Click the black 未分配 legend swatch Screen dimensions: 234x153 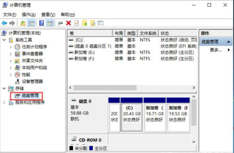[71, 148]
